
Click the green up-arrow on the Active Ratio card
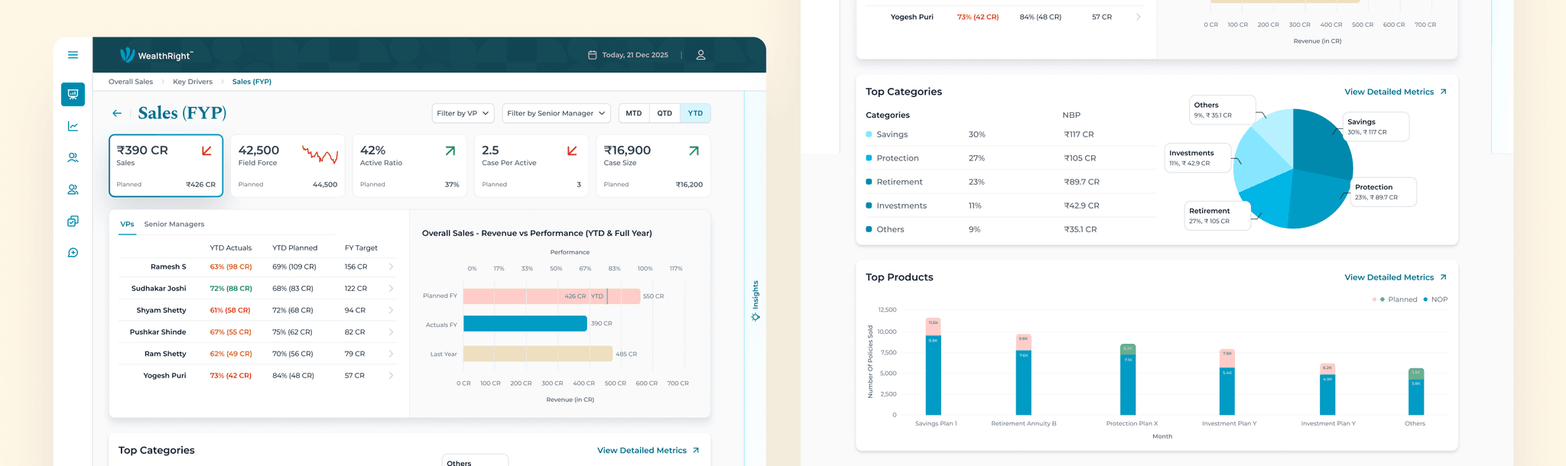pyautogui.click(x=450, y=150)
